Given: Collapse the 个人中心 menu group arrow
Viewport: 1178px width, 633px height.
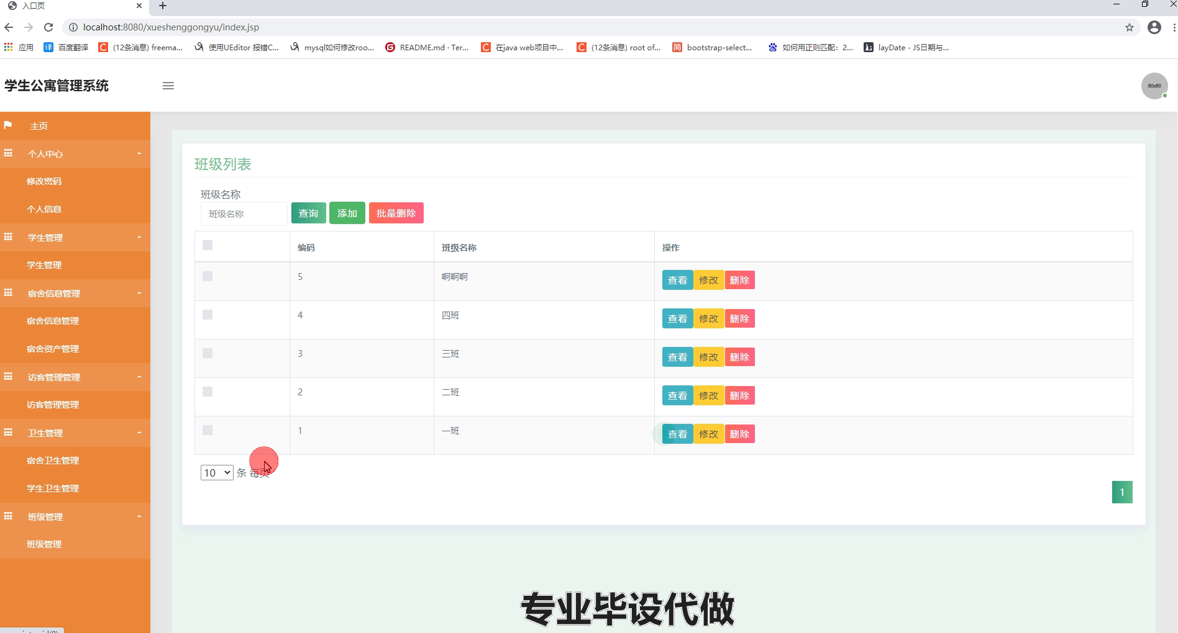Looking at the screenshot, I should 139,153.
